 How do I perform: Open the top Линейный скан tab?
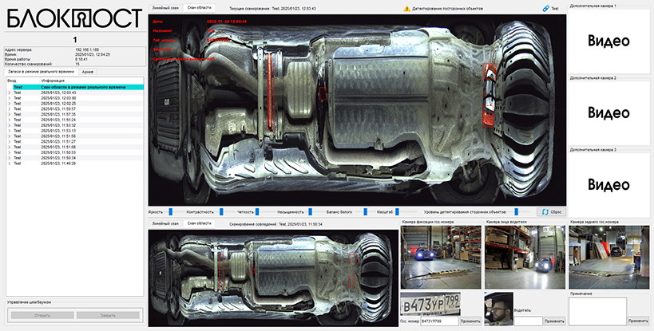(165, 6)
